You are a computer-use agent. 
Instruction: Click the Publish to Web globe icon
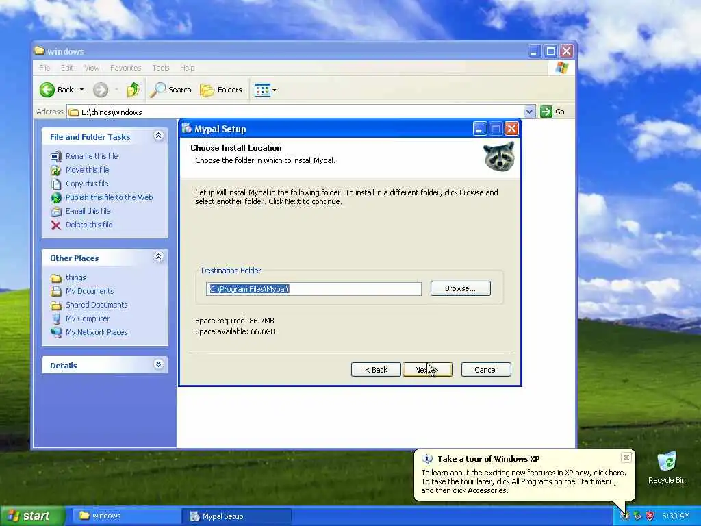click(x=56, y=198)
